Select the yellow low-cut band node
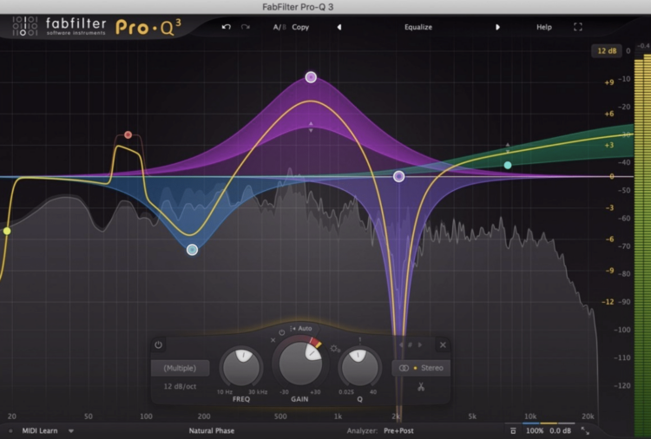Screen dimensions: 651x439 tap(7, 231)
